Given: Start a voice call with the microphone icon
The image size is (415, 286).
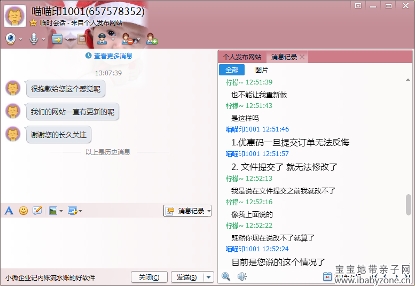Looking at the screenshot, I should pos(34,39).
